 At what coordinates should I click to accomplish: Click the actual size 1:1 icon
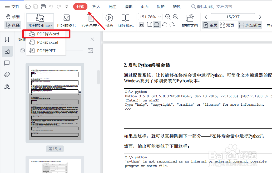pos(142,25)
